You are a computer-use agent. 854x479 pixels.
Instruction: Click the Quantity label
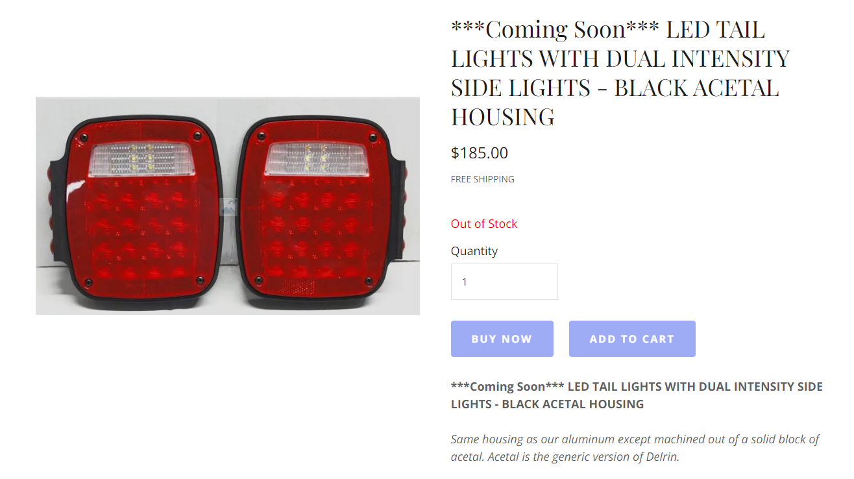pos(474,251)
